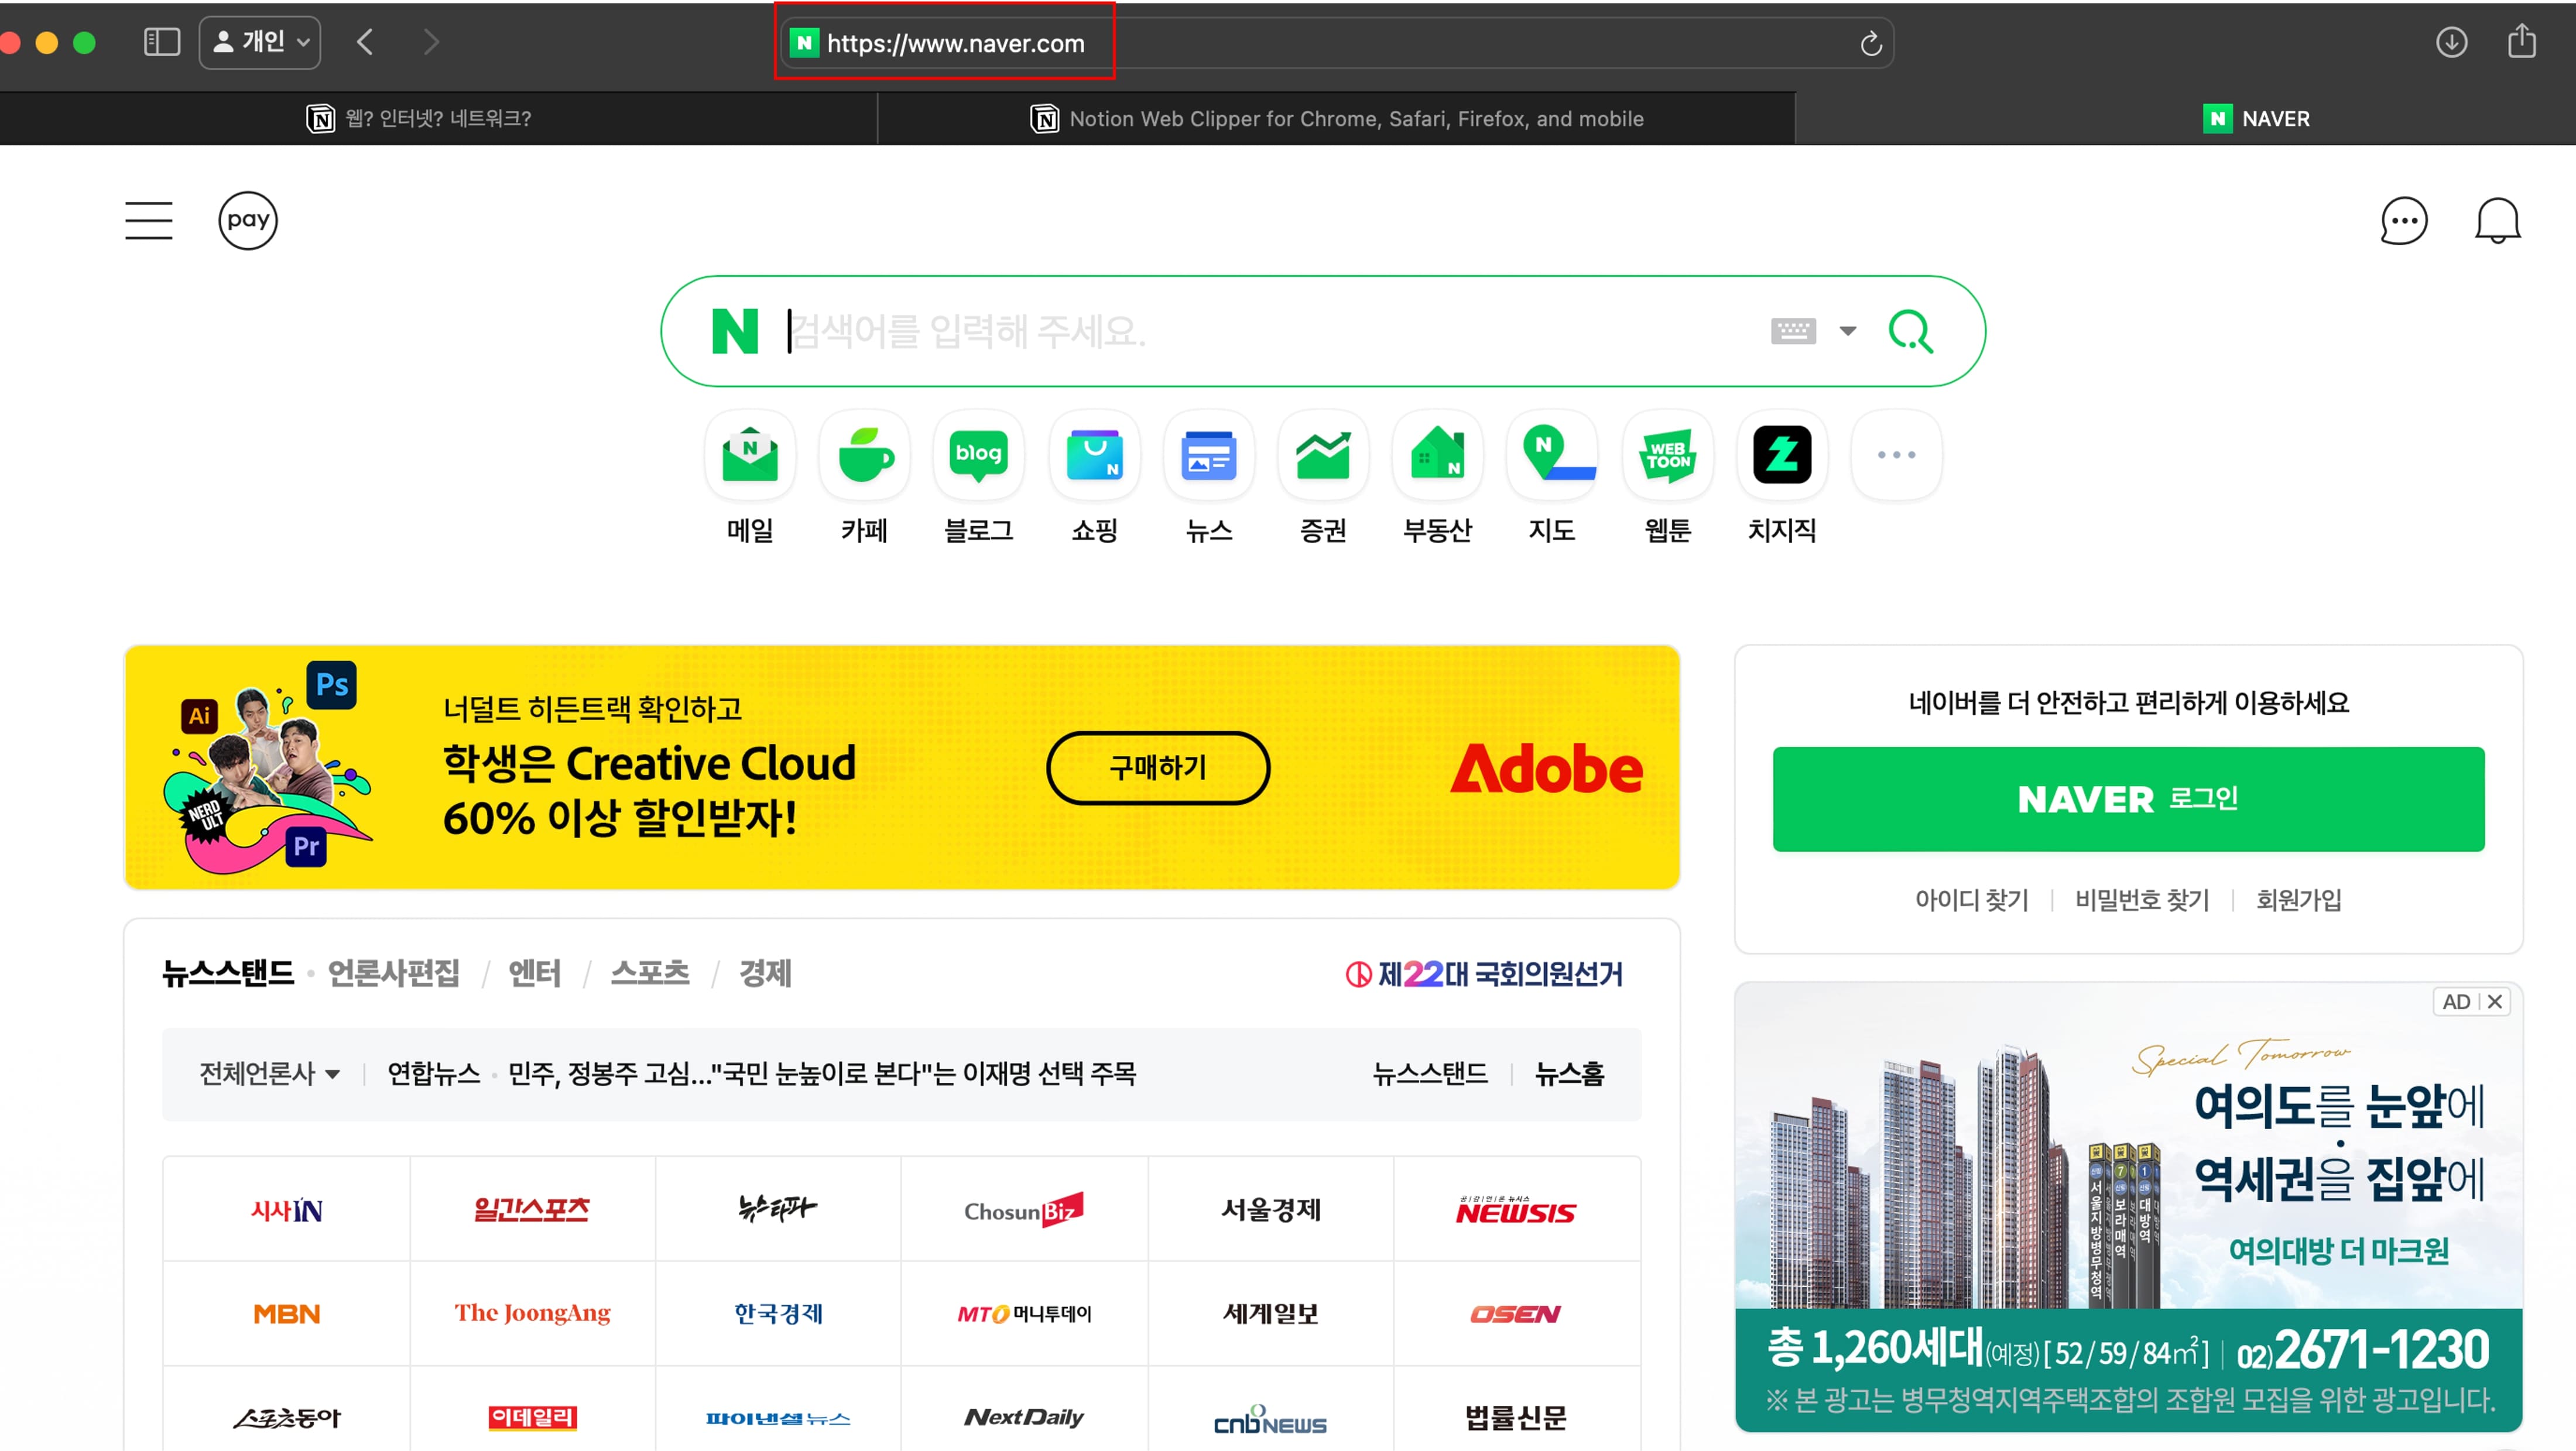Image resolution: width=2576 pixels, height=1451 pixels.
Task: Open the Naver Pay circle icon
Action: 248,220
